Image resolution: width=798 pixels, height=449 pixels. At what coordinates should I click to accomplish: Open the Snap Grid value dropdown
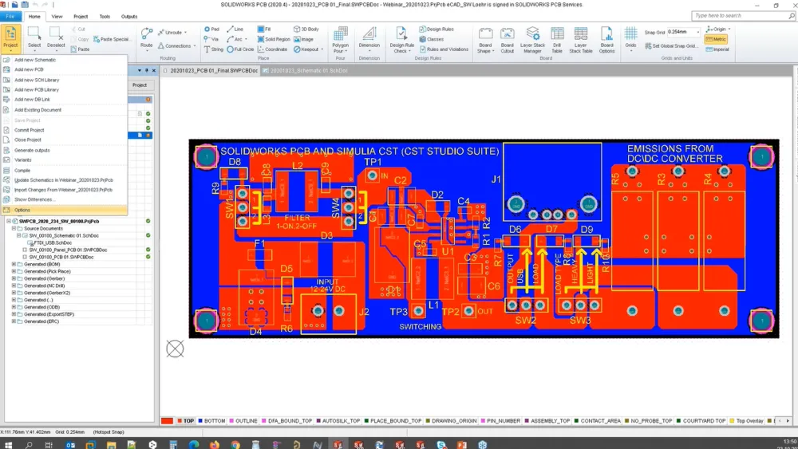click(x=697, y=32)
